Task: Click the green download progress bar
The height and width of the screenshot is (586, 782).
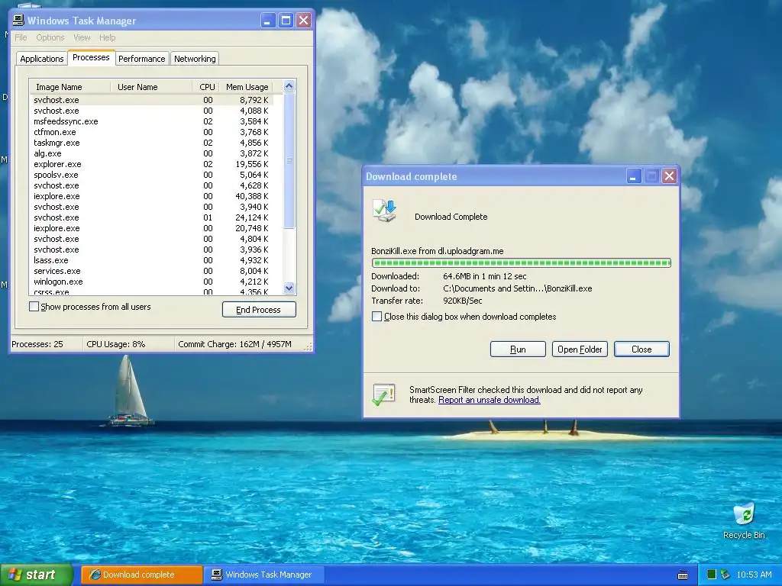Action: click(x=521, y=262)
